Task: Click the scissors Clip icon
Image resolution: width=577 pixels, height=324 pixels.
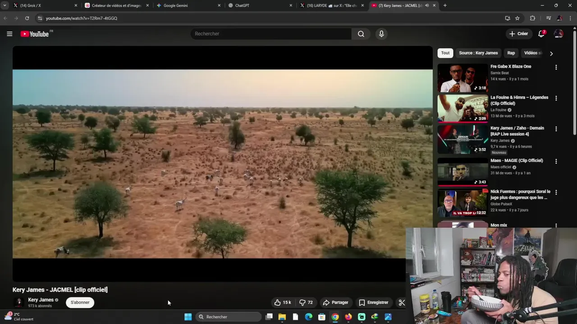Action: click(x=402, y=302)
